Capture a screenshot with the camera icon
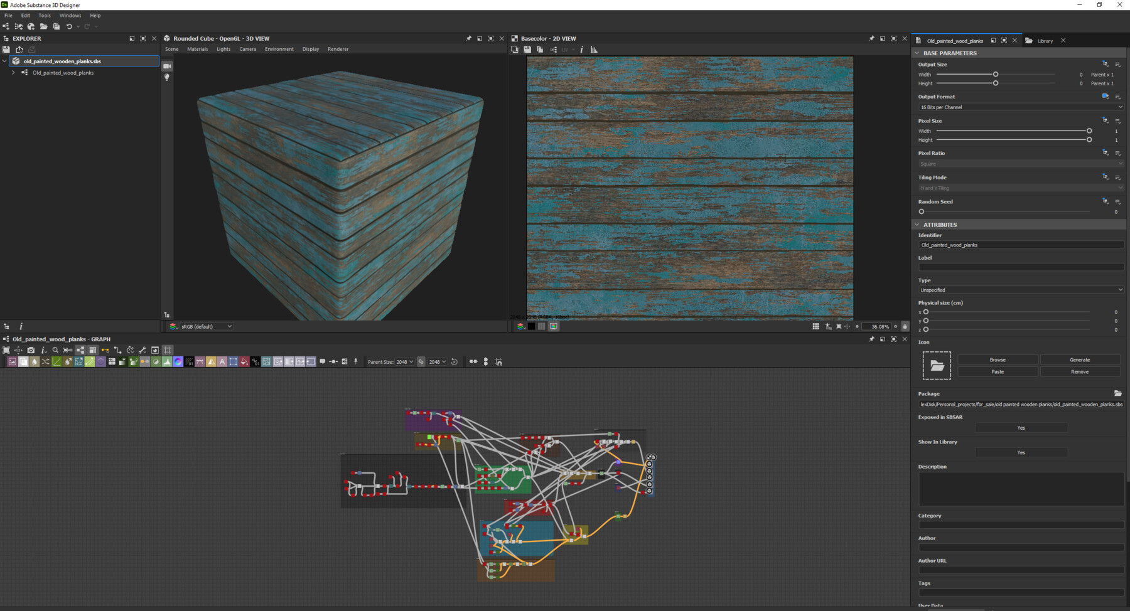This screenshot has width=1130, height=611. coord(31,350)
